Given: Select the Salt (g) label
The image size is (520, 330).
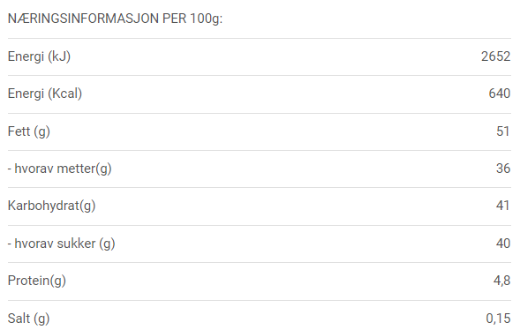Looking at the screenshot, I should point(29,319).
